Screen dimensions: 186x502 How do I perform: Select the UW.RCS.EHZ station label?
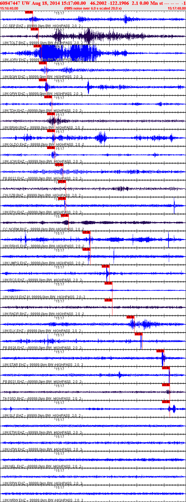(x=14, y=280)
